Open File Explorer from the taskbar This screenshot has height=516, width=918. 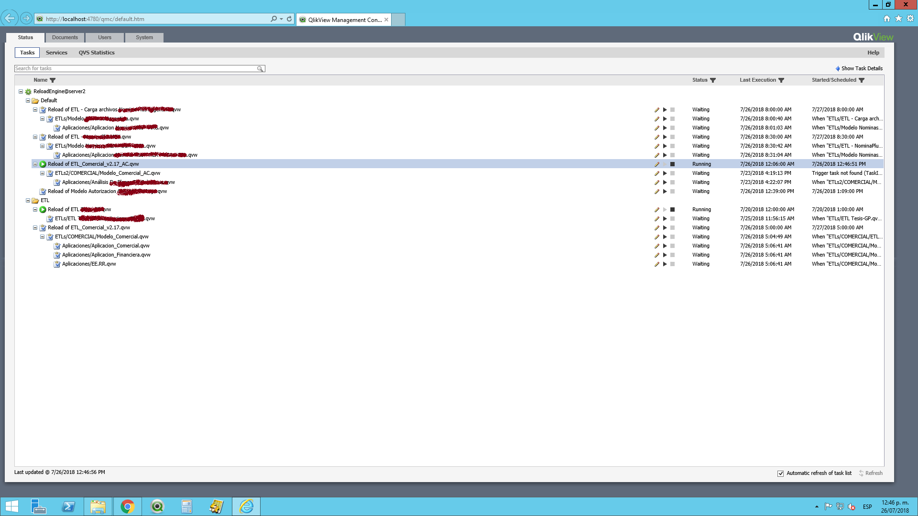pyautogui.click(x=98, y=506)
